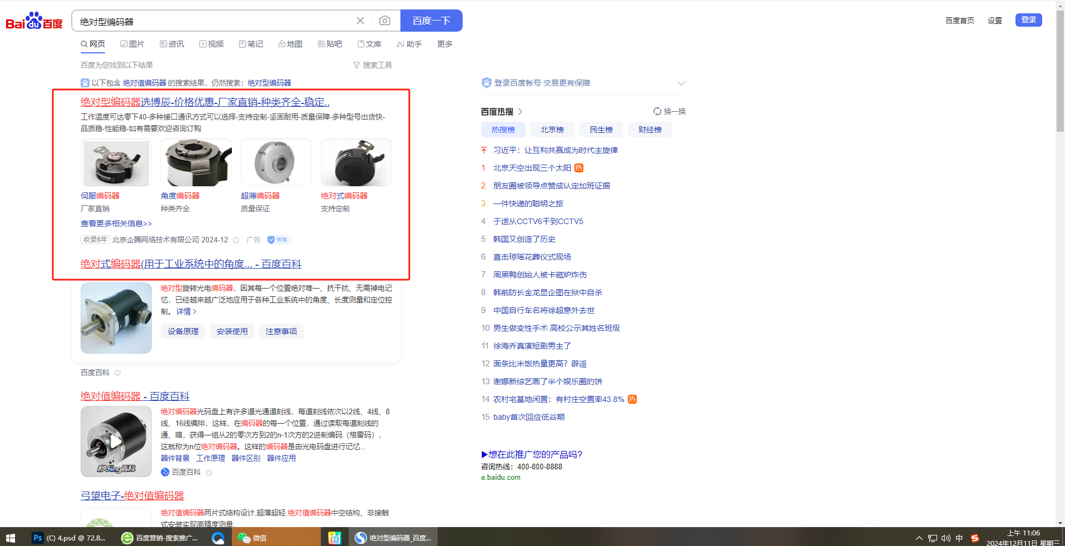Open 绝对值编码器 - 百度百科 result
Image resolution: width=1065 pixels, height=546 pixels.
(x=135, y=396)
